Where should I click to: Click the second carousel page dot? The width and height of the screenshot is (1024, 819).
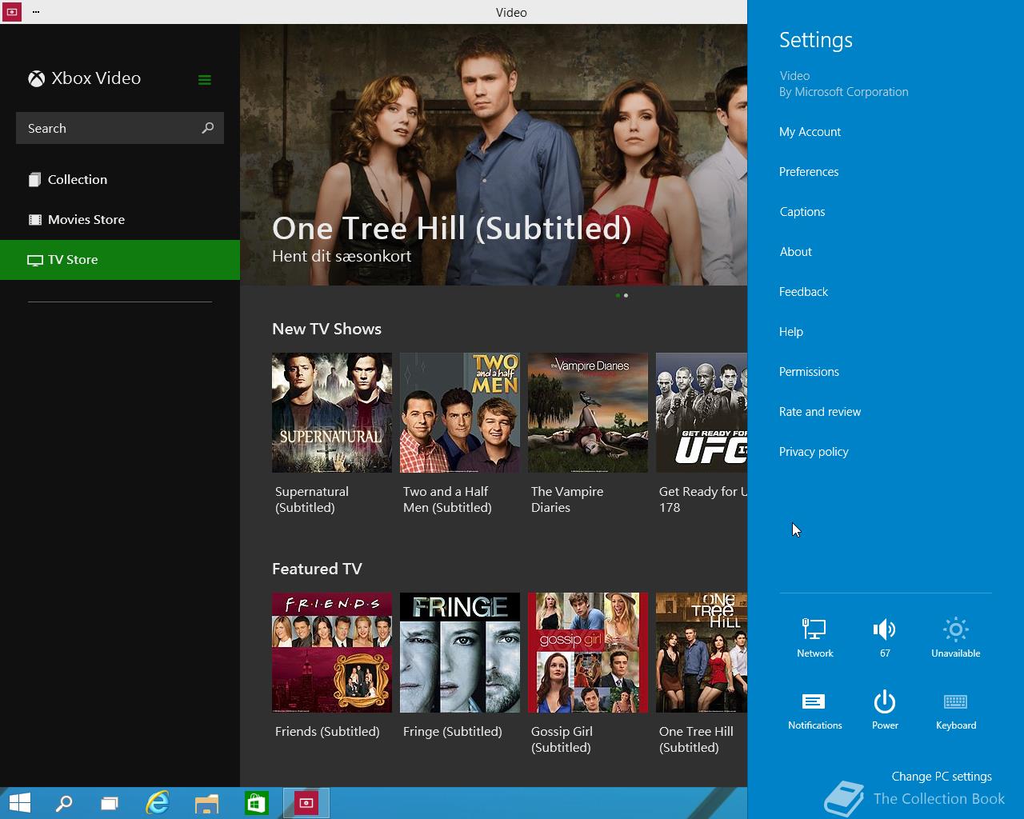(626, 295)
